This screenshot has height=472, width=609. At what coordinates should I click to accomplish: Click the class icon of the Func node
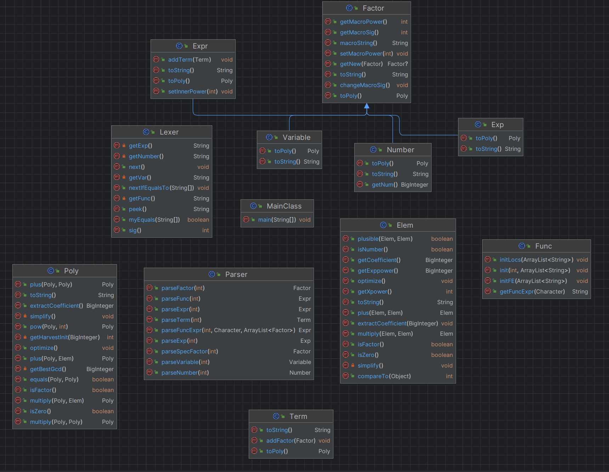[522, 246]
